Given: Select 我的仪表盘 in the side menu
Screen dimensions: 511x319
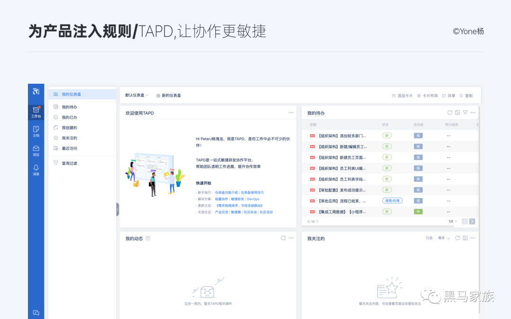Looking at the screenshot, I should [82, 94].
